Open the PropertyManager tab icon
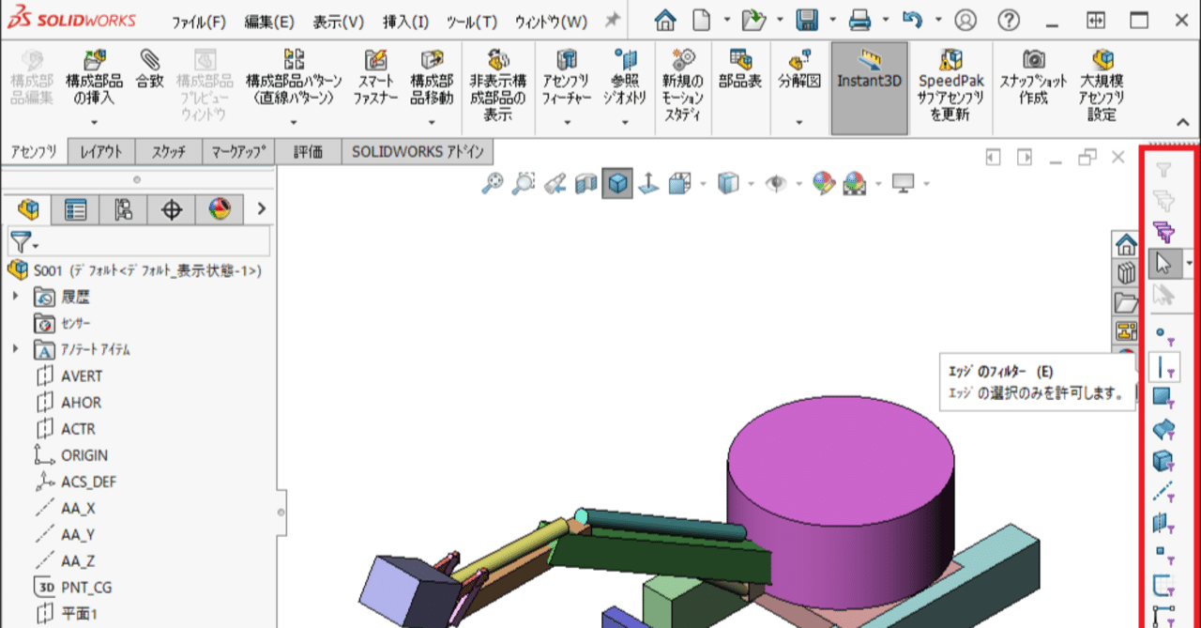Screen dimensions: 1201x628 click(x=75, y=209)
